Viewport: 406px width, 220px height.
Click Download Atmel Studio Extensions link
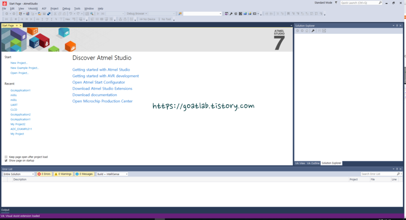coord(103,89)
